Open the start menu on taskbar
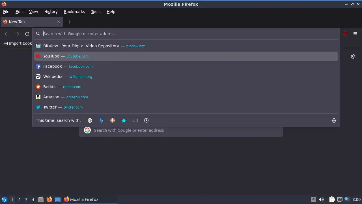 point(4,199)
